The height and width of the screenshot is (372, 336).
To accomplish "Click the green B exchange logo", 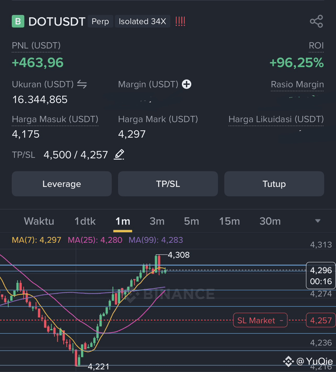I will pyautogui.click(x=18, y=22).
